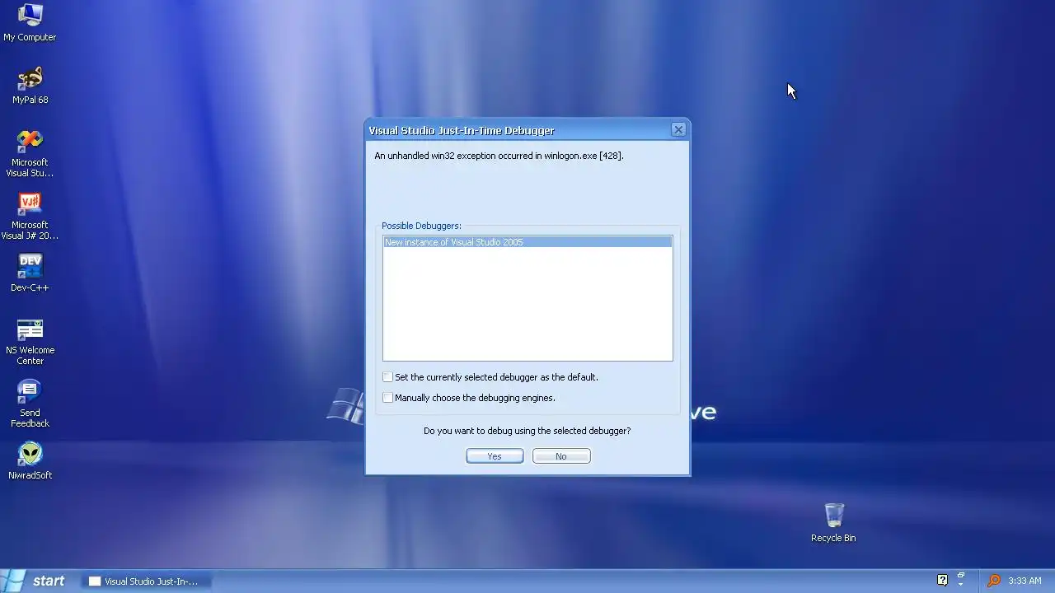This screenshot has height=593, width=1055.
Task: Click the orange magnifier tray icon
Action: pyautogui.click(x=993, y=581)
